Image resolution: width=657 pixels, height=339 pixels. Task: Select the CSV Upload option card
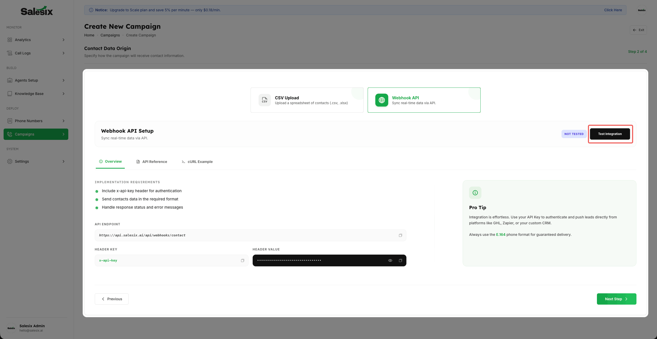[307, 100]
